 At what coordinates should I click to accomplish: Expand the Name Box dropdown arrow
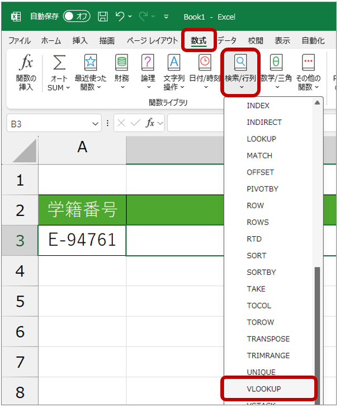pyautogui.click(x=96, y=124)
